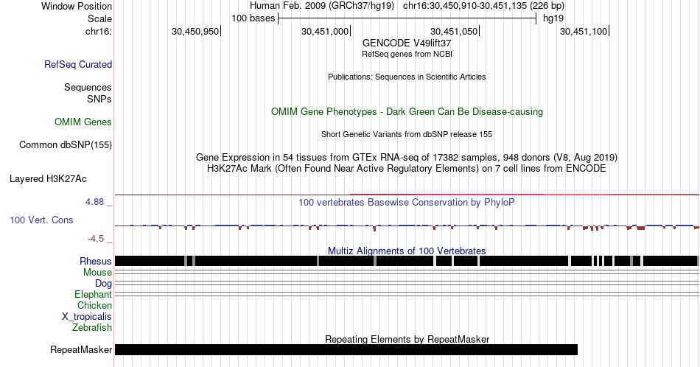Click the hg19 label beside scale bar
Screen dimensions: 700x367
553,18
